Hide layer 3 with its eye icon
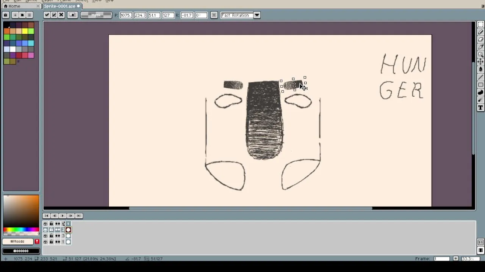Viewport: 485px width, 272px height. click(45, 236)
